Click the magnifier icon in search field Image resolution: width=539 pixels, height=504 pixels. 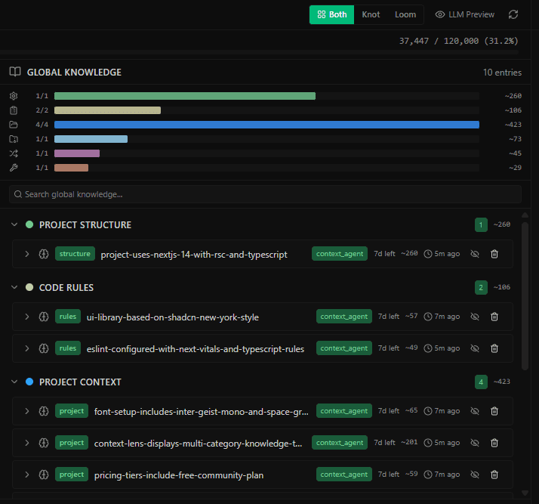(18, 194)
